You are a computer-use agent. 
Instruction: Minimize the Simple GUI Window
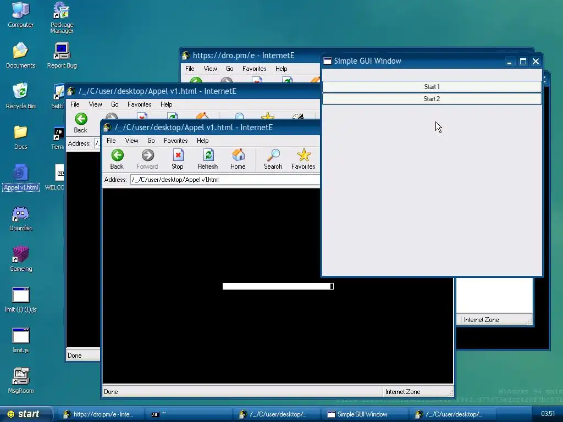[x=509, y=62]
